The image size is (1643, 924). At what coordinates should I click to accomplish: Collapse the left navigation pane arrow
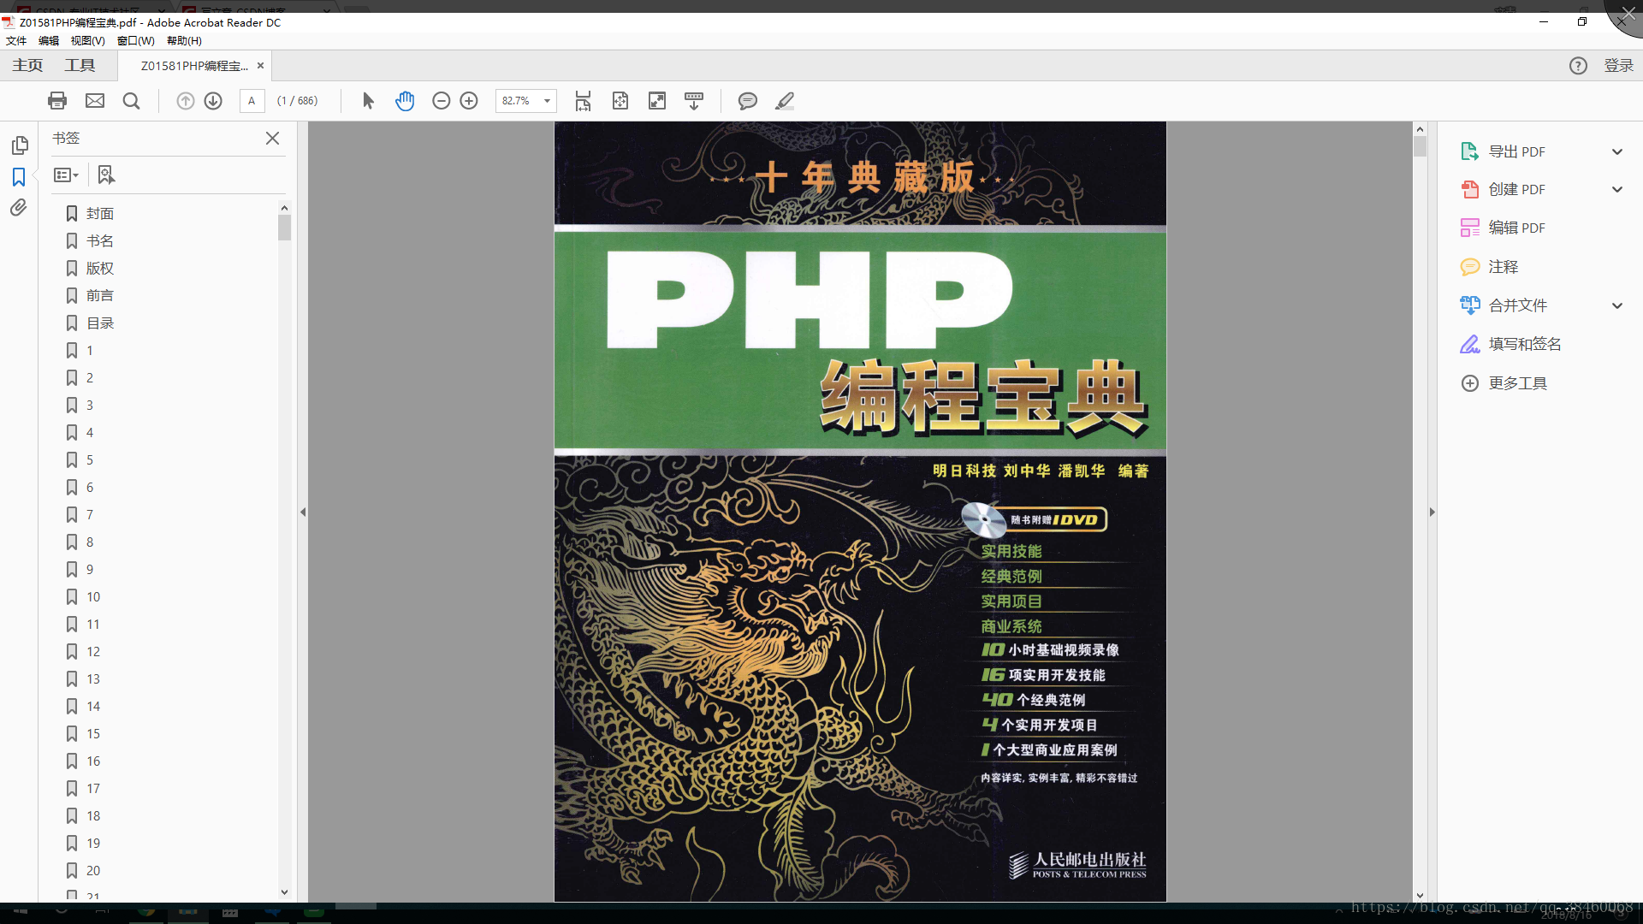(x=303, y=512)
